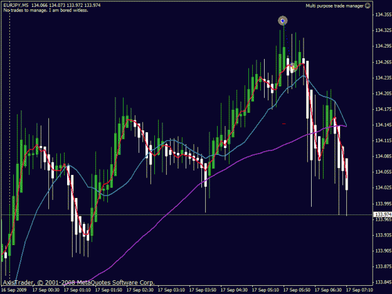Select the blue arrow marker above the highest candle
This screenshot has width=392, height=294.
tap(283, 21)
